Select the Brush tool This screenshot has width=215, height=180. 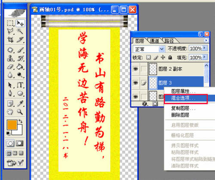[20, 50]
